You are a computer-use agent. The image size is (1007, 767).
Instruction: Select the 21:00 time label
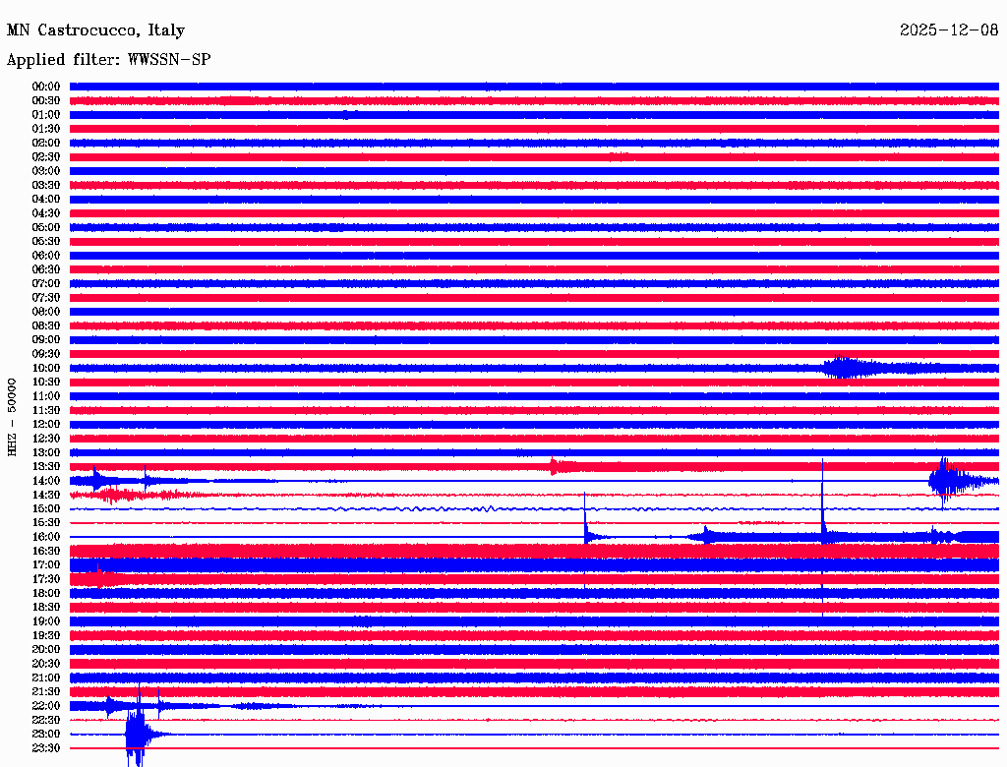[x=46, y=678]
